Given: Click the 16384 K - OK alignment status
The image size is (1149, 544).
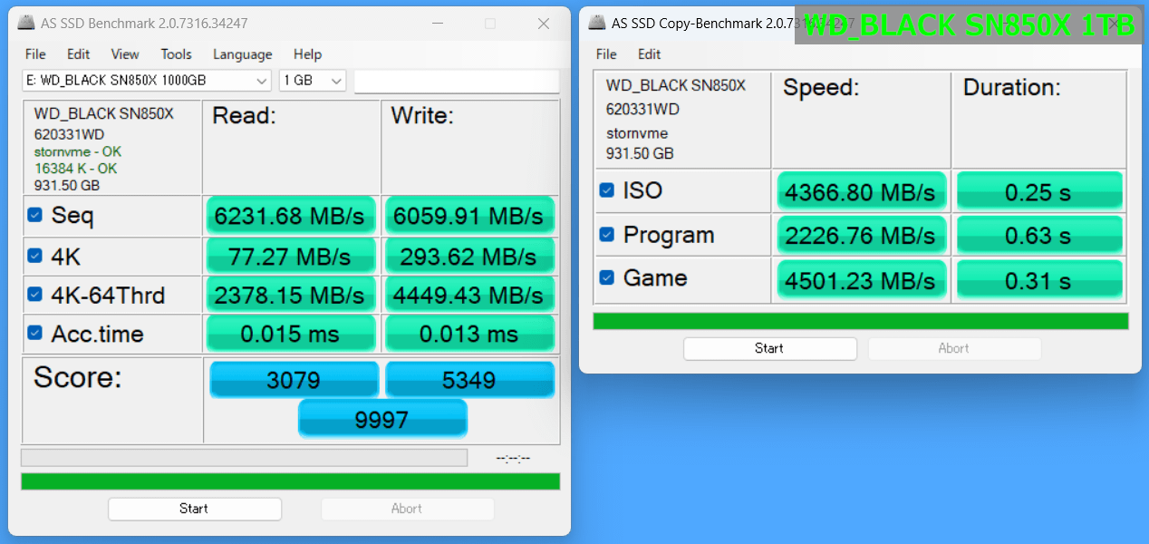Looking at the screenshot, I should coord(76,168).
